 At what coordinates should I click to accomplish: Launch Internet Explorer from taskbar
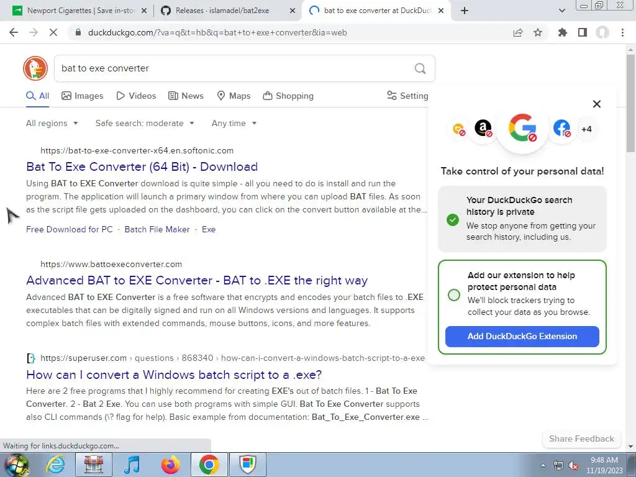pyautogui.click(x=55, y=465)
